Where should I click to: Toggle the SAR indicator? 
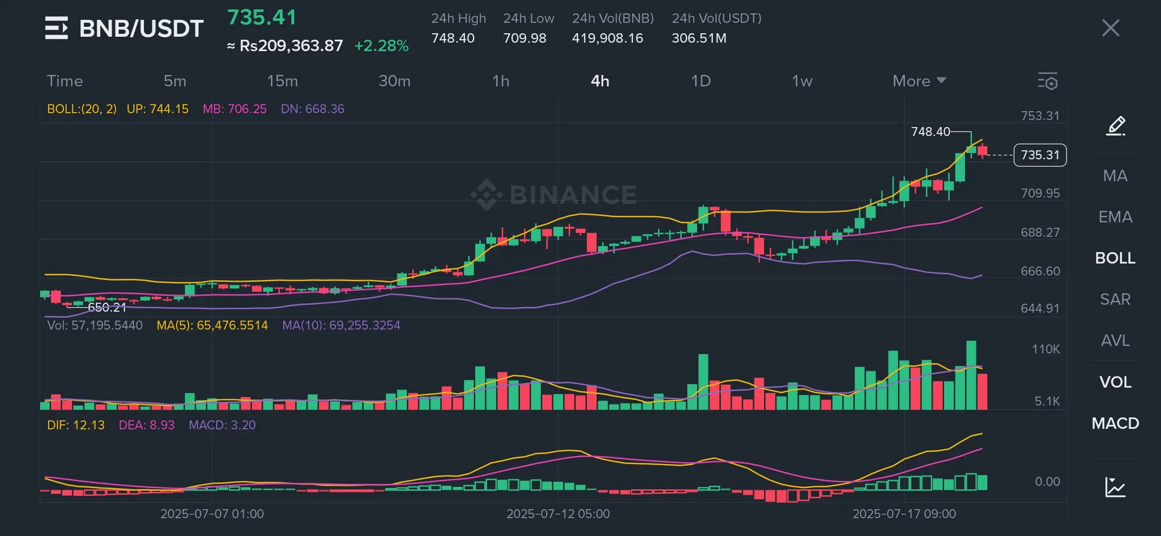click(1115, 299)
